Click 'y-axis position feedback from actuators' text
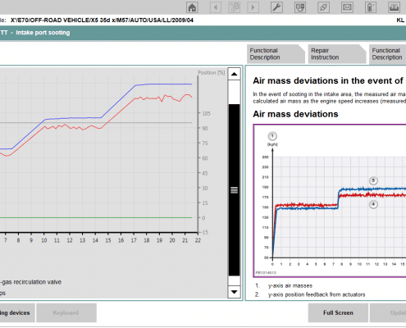Viewport: 406px width, 328px height. 317,294
